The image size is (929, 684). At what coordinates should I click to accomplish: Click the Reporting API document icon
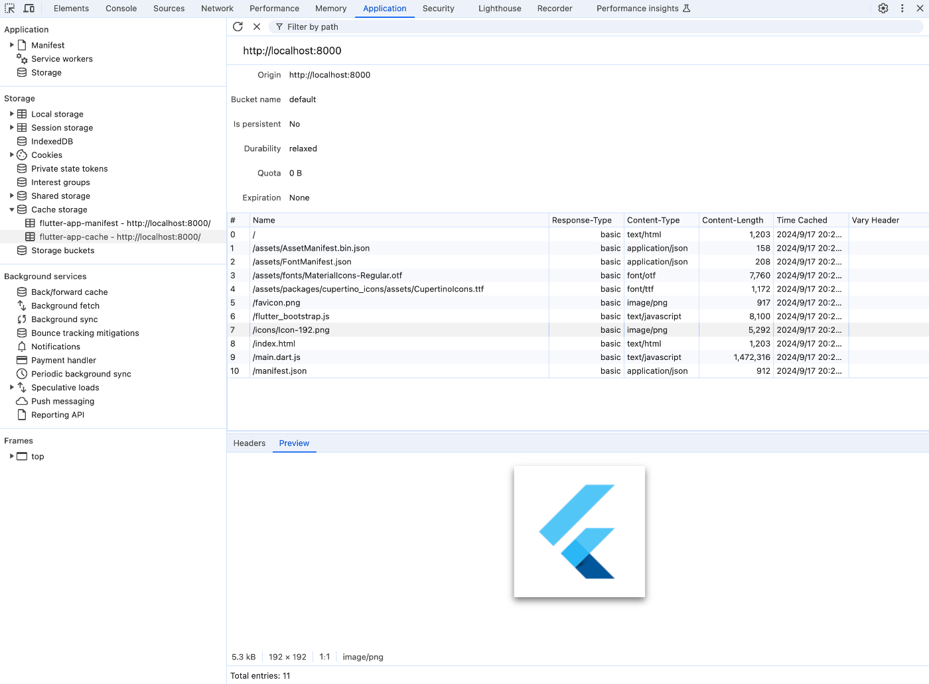click(x=22, y=415)
